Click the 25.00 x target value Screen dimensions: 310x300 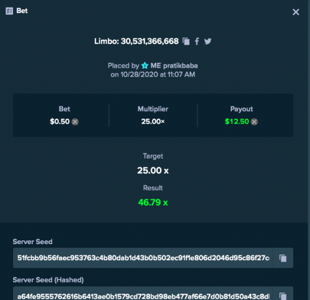point(153,171)
